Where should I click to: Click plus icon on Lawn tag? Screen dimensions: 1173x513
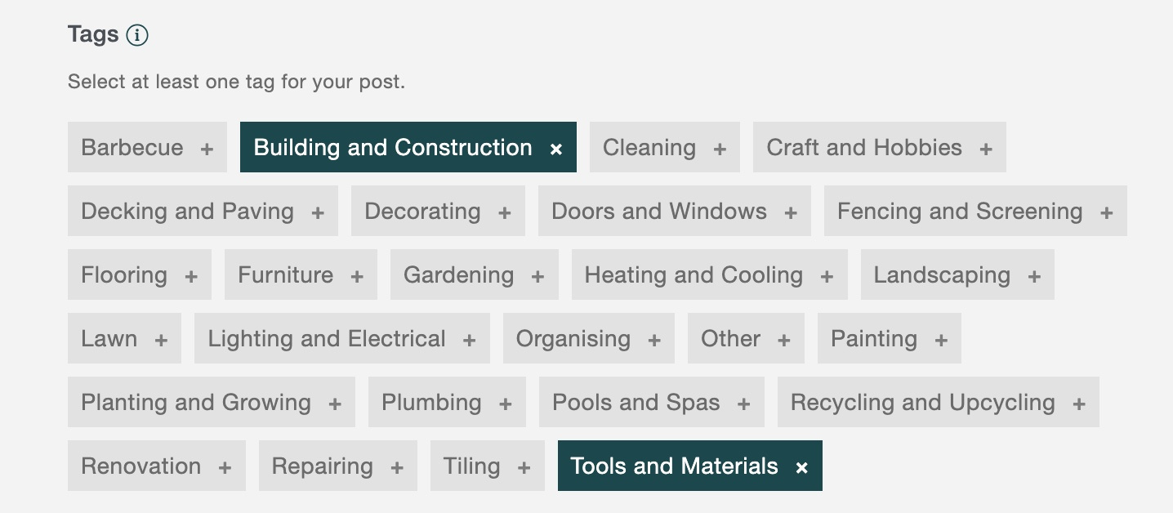[161, 340]
